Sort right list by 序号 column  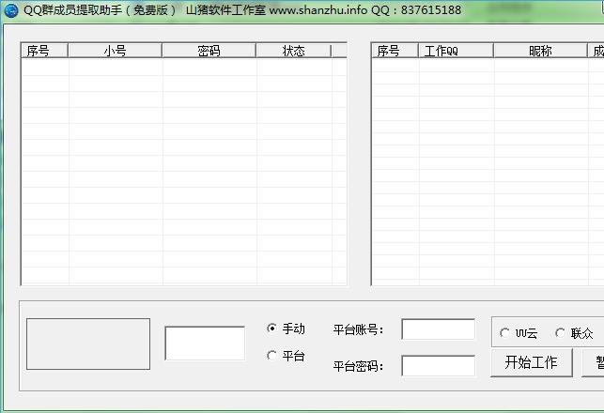(395, 51)
